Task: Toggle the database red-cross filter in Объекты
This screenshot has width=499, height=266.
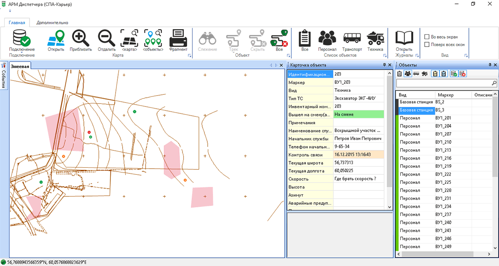Action: point(462,74)
